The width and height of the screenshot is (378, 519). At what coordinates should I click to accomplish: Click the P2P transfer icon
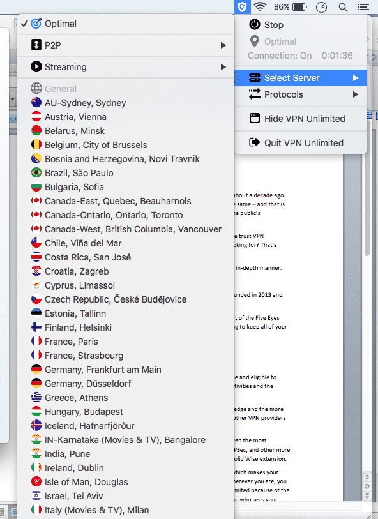36,45
